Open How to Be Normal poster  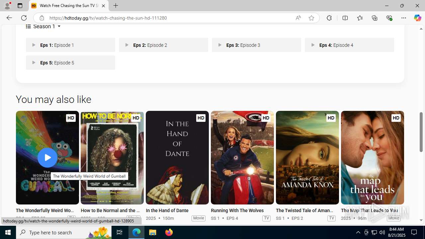coord(112,158)
